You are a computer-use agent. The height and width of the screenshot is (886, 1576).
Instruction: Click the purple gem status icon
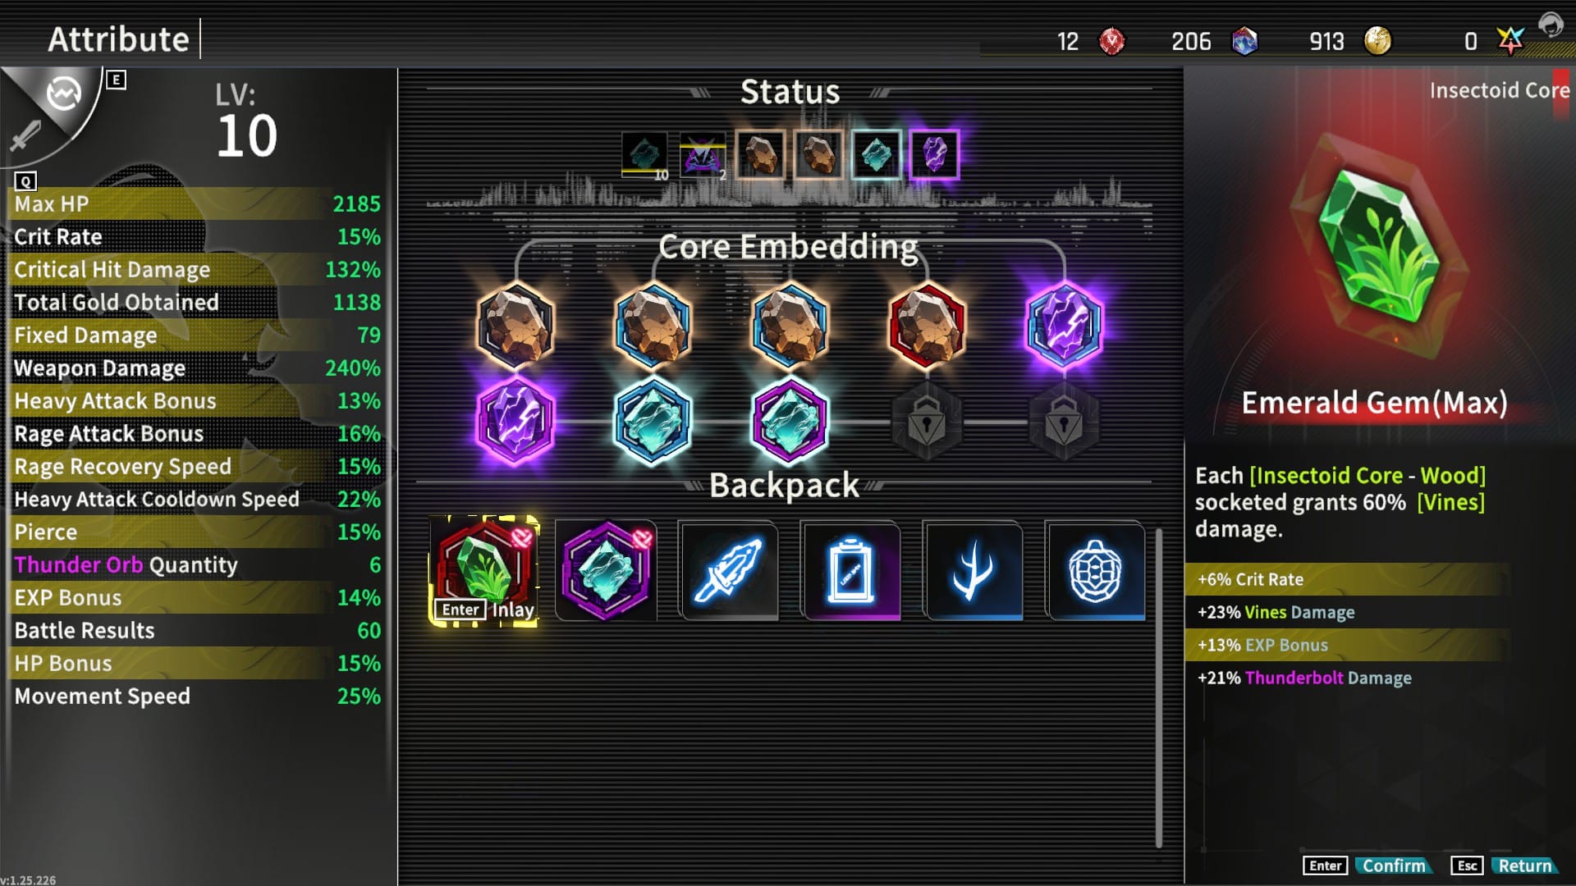click(934, 154)
